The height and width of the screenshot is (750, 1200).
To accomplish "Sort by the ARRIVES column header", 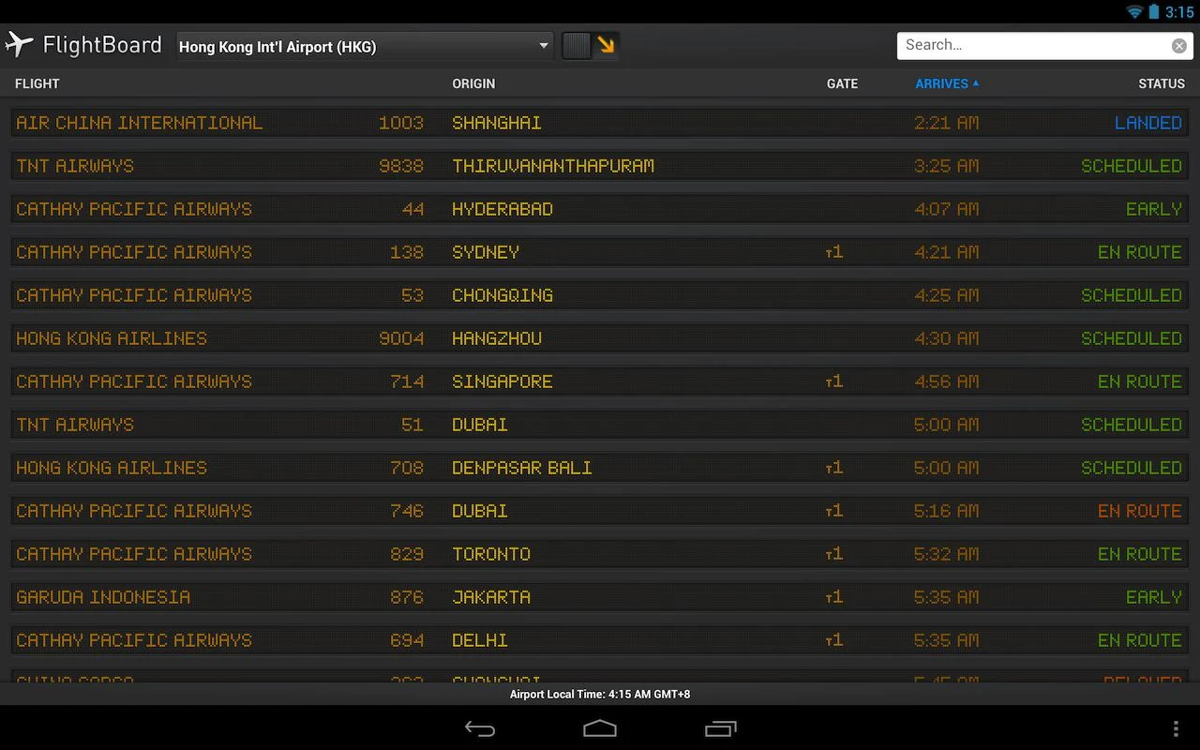I will (947, 83).
